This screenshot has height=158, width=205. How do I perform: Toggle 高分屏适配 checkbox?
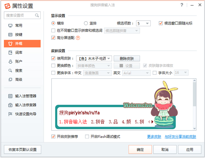click(x=53, y=38)
